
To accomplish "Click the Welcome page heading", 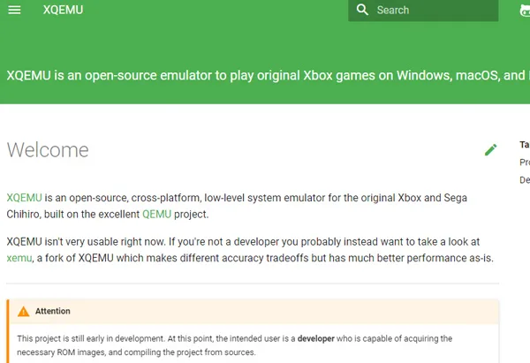I will tap(48, 150).
